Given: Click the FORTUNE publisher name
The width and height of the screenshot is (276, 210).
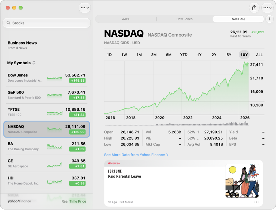Looking at the screenshot, I should [115, 171].
